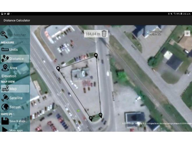Open the Bluetooth status icon
The width and height of the screenshot is (192, 144).
pyautogui.click(x=169, y=14)
